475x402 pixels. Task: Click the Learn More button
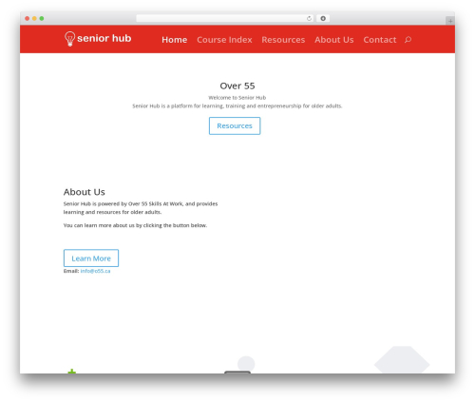[91, 258]
